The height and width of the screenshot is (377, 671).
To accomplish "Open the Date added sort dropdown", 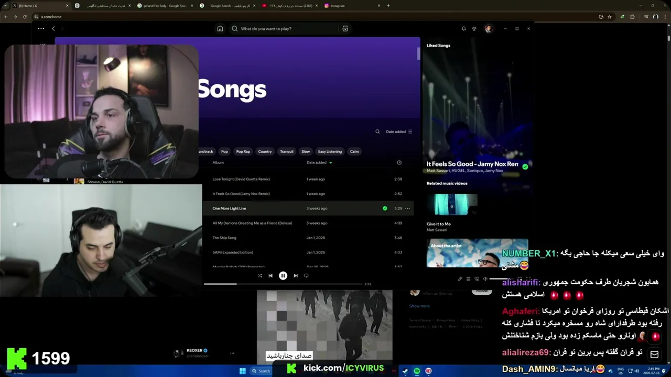I will [399, 131].
